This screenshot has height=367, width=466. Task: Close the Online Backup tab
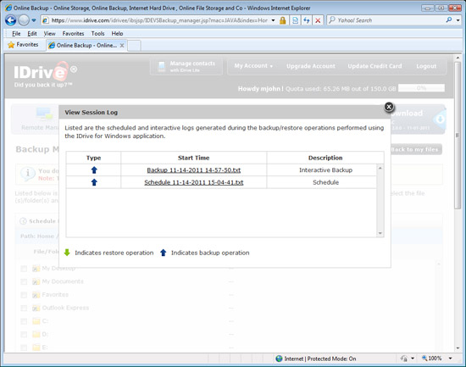122,46
